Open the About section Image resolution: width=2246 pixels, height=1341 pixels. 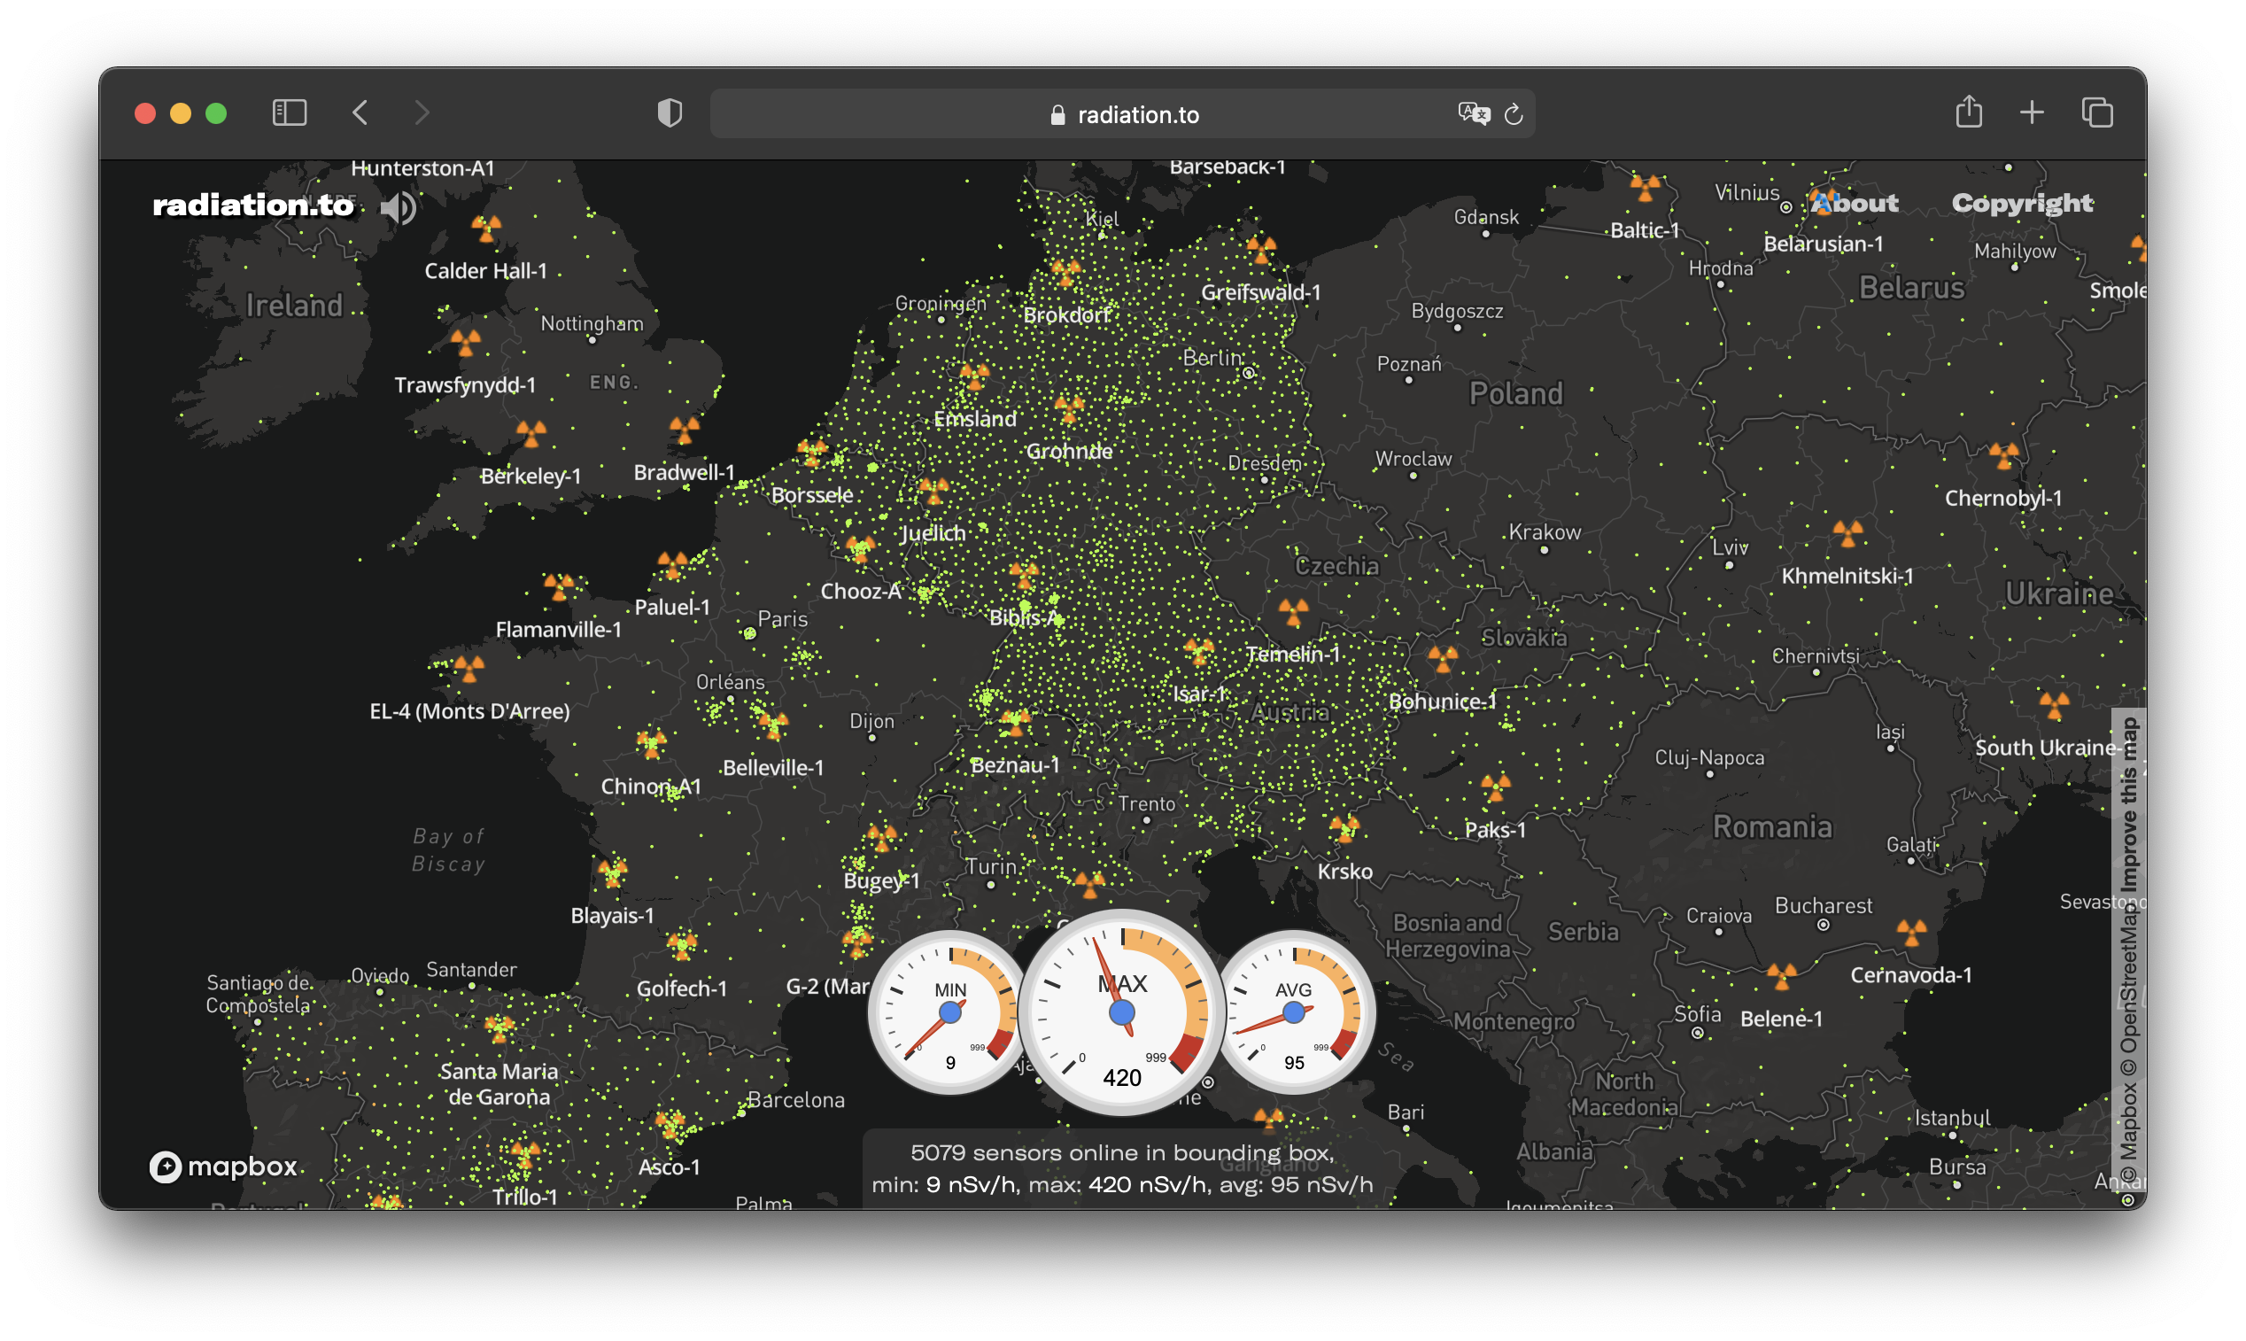pyautogui.click(x=1855, y=204)
